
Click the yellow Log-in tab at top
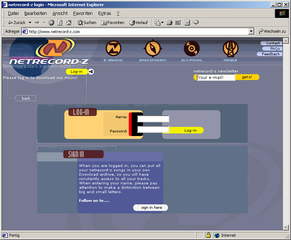click(x=76, y=72)
